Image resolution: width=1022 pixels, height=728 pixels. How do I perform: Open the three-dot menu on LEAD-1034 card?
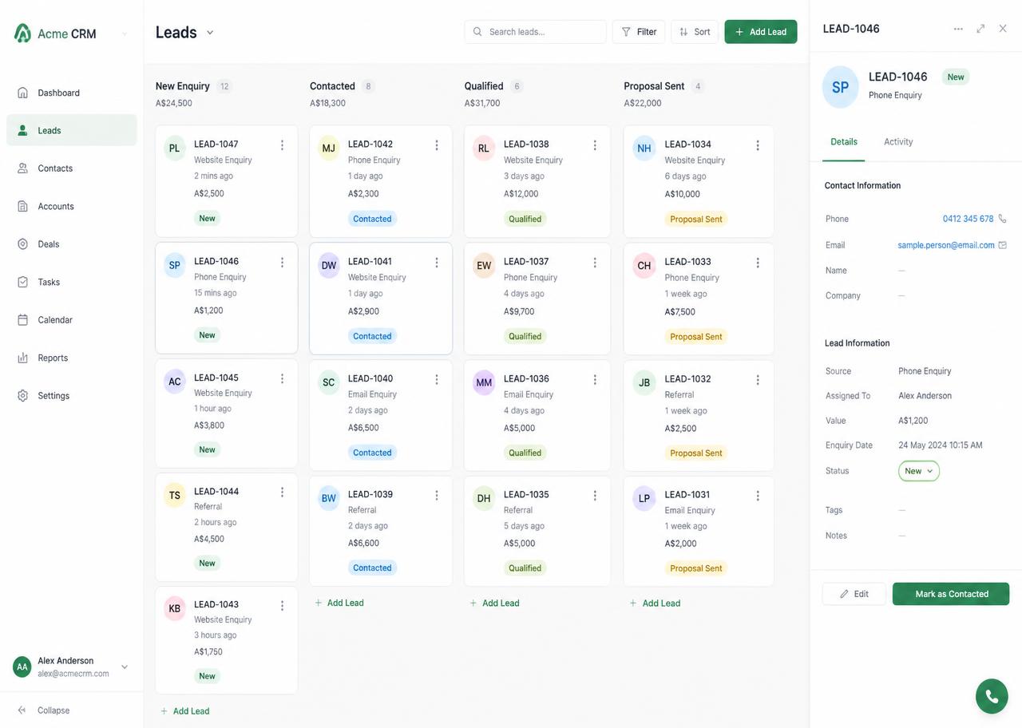758,145
